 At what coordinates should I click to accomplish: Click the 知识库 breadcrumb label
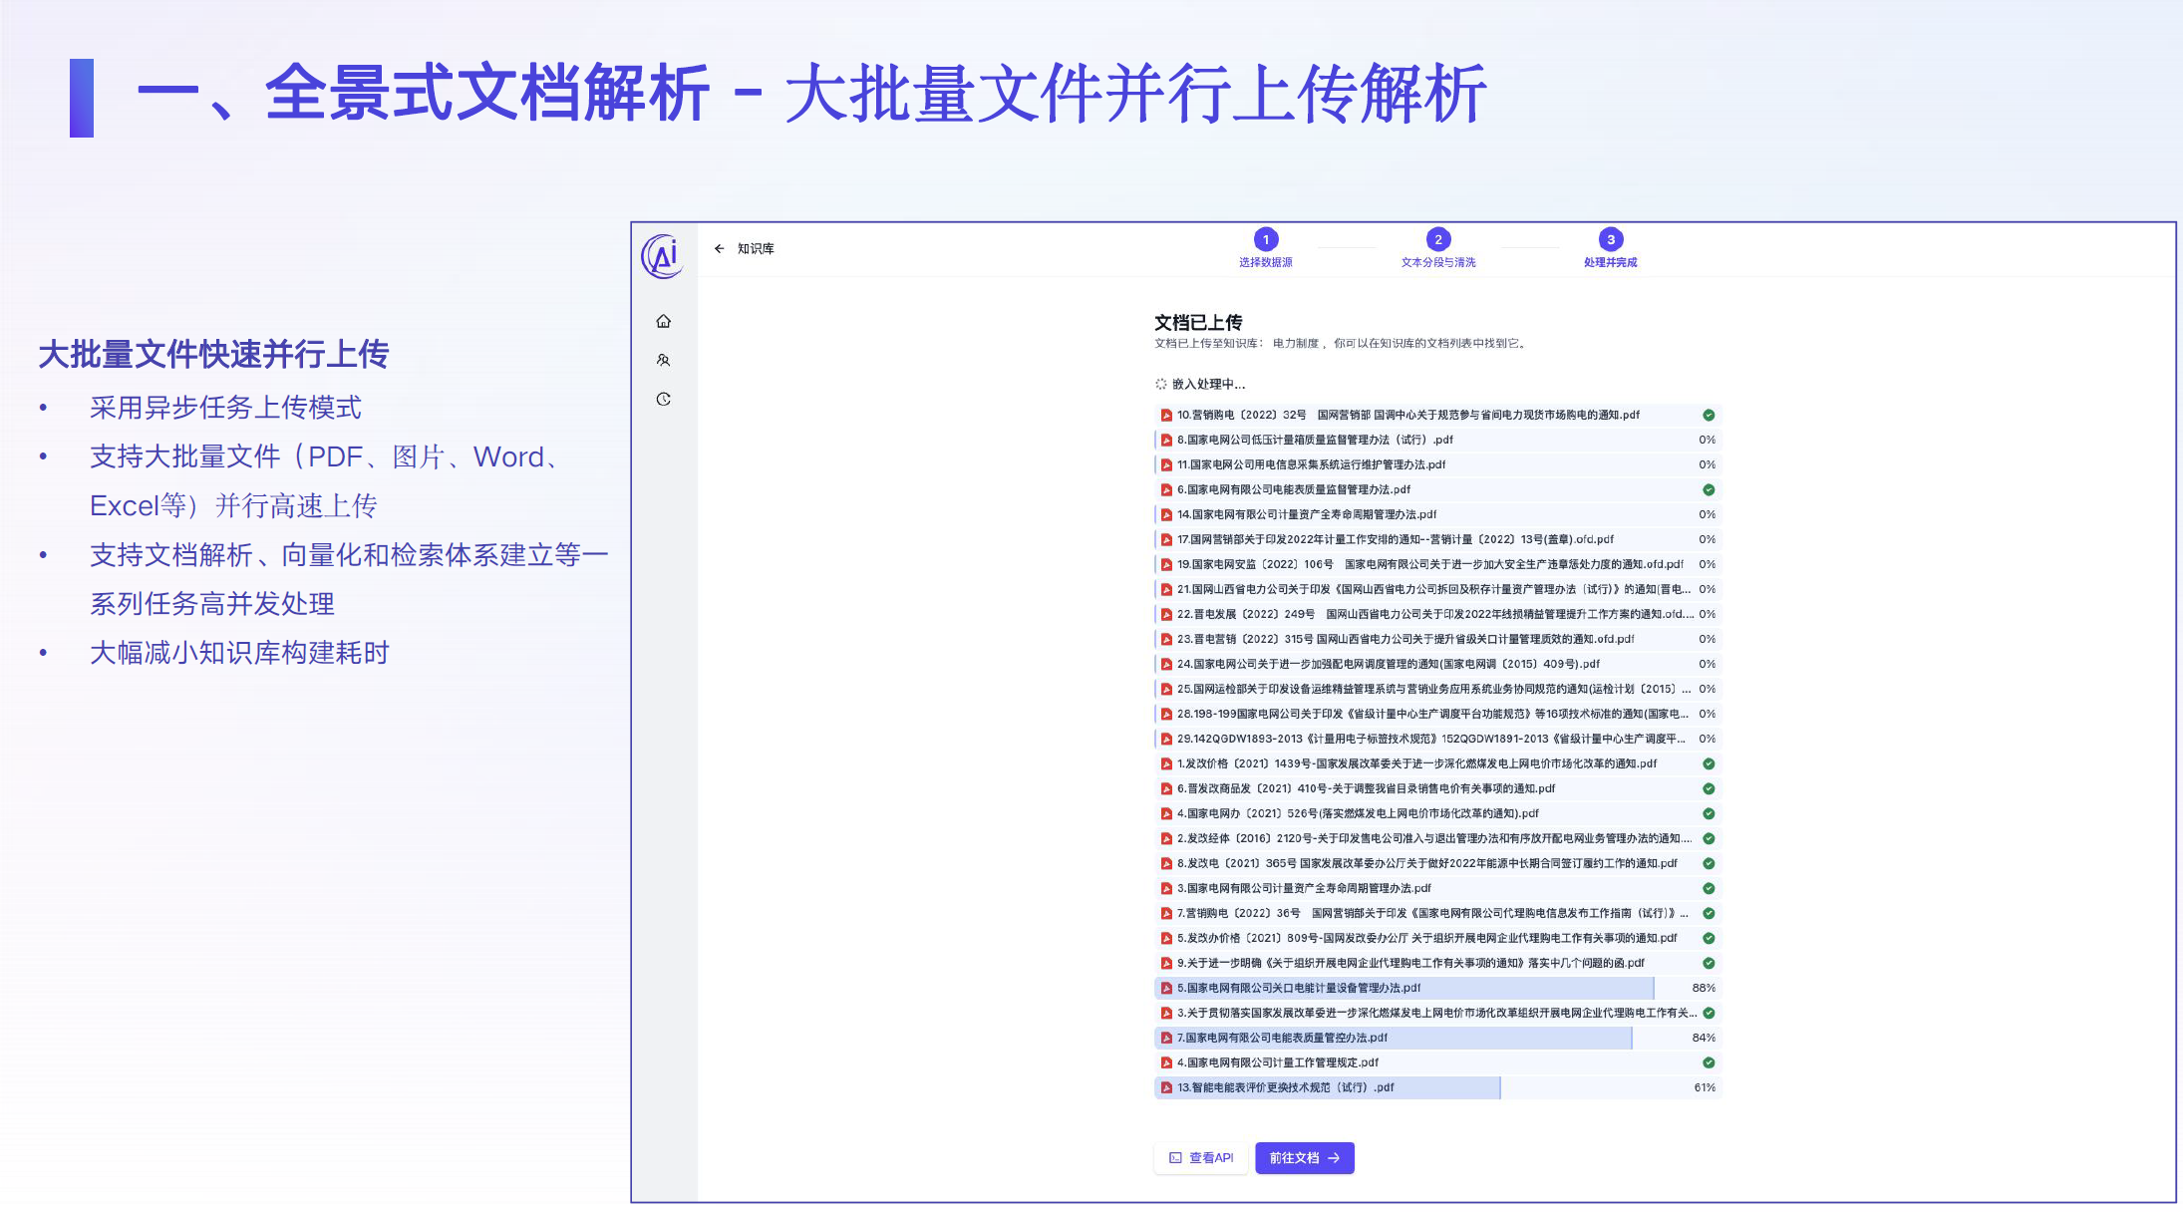(x=756, y=248)
